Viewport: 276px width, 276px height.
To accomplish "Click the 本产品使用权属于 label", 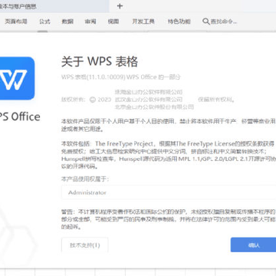I will (85, 179).
